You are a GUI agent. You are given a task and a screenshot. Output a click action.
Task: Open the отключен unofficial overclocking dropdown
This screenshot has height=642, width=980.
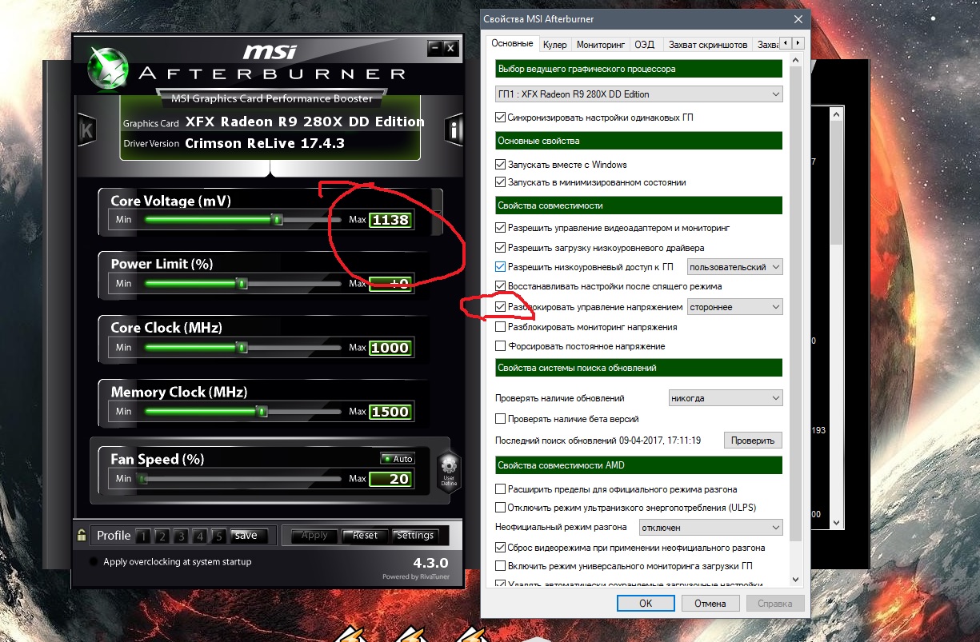[710, 528]
